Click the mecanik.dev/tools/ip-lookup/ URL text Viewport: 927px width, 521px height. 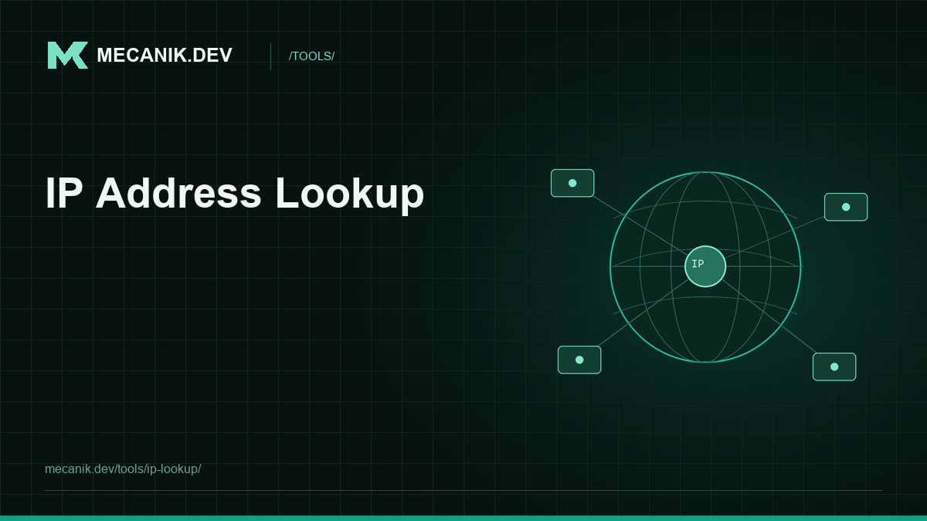[x=123, y=469]
